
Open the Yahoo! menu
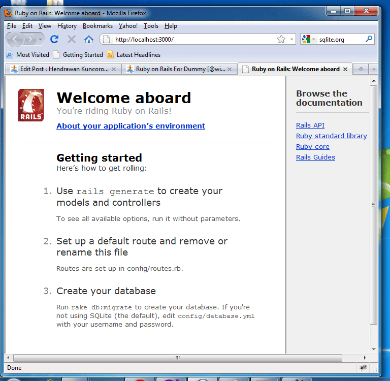point(128,26)
